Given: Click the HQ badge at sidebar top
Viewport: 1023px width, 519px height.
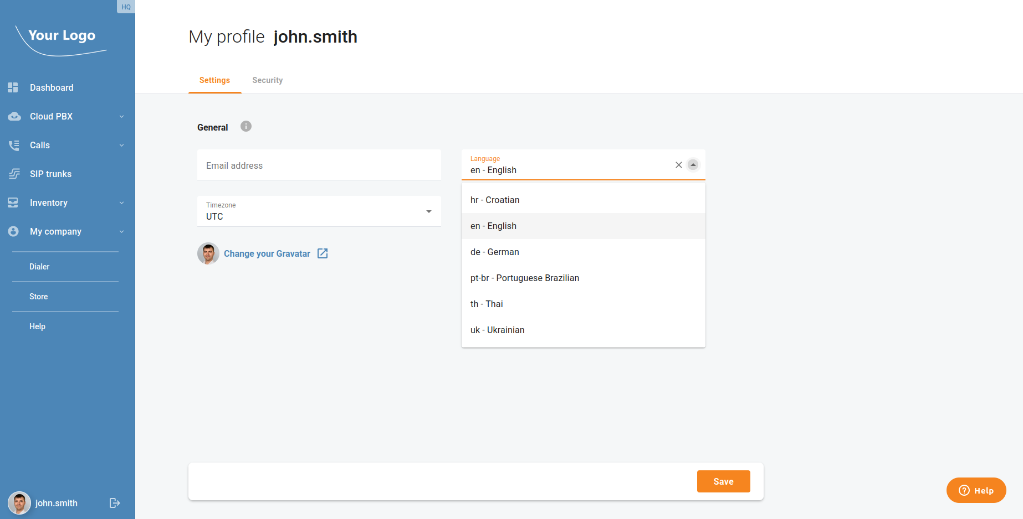Looking at the screenshot, I should coord(126,7).
